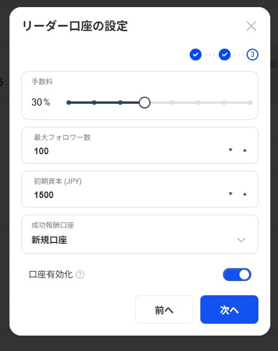Open the 口座有効化 help question icon
278x351 pixels.
tap(80, 275)
